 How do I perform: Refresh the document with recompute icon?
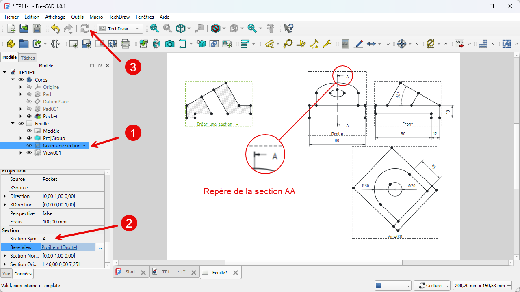coord(85,28)
